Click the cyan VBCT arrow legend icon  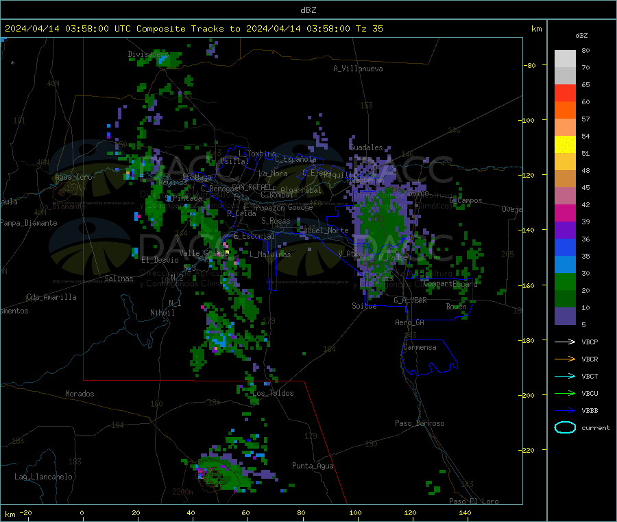click(x=565, y=376)
